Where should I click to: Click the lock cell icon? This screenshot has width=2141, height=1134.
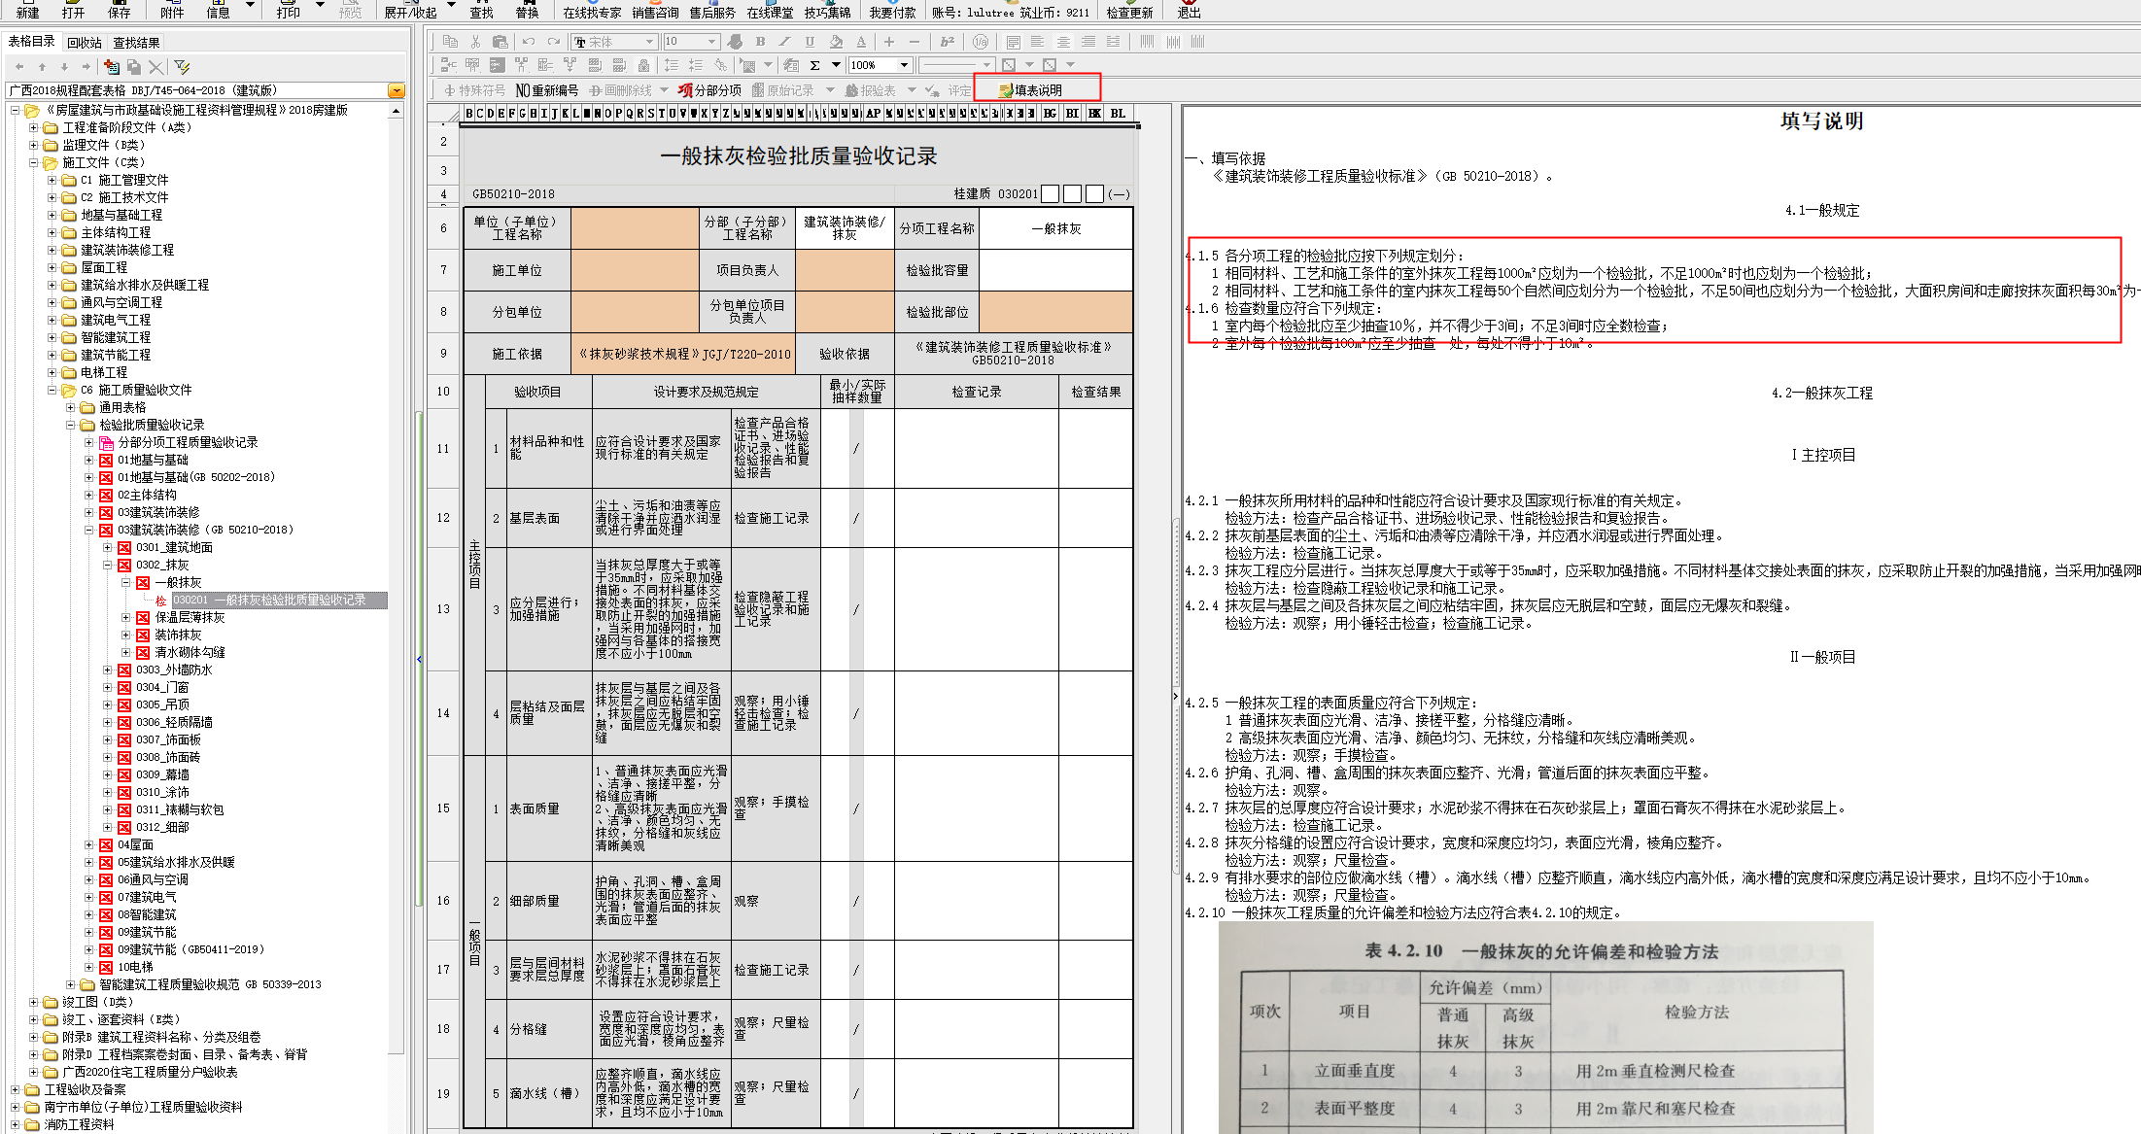tap(643, 65)
